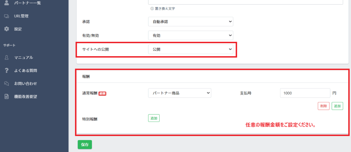Click the パートナー一覧 person icon
This screenshot has width=351, height=152.
7,3
